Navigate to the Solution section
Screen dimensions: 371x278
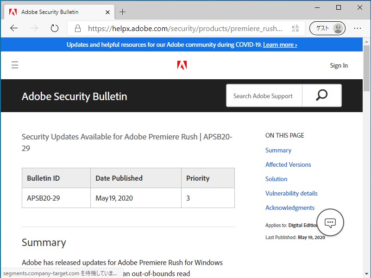[x=276, y=179]
